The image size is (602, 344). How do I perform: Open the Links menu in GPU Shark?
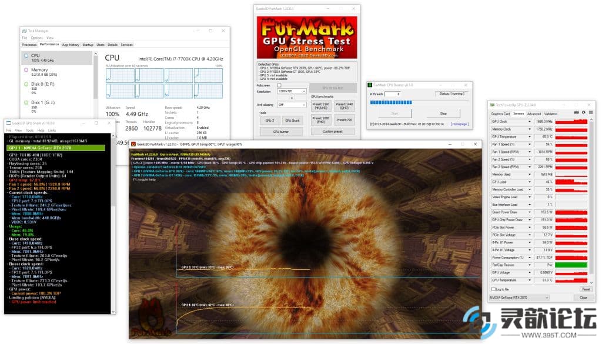point(52,131)
